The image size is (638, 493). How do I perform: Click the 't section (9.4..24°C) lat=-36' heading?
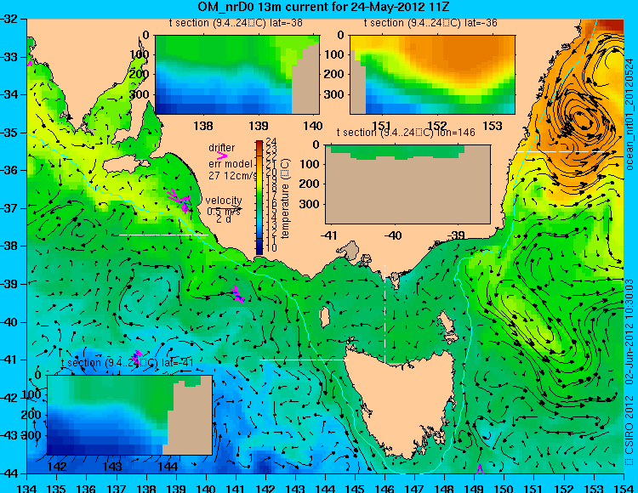[x=431, y=23]
